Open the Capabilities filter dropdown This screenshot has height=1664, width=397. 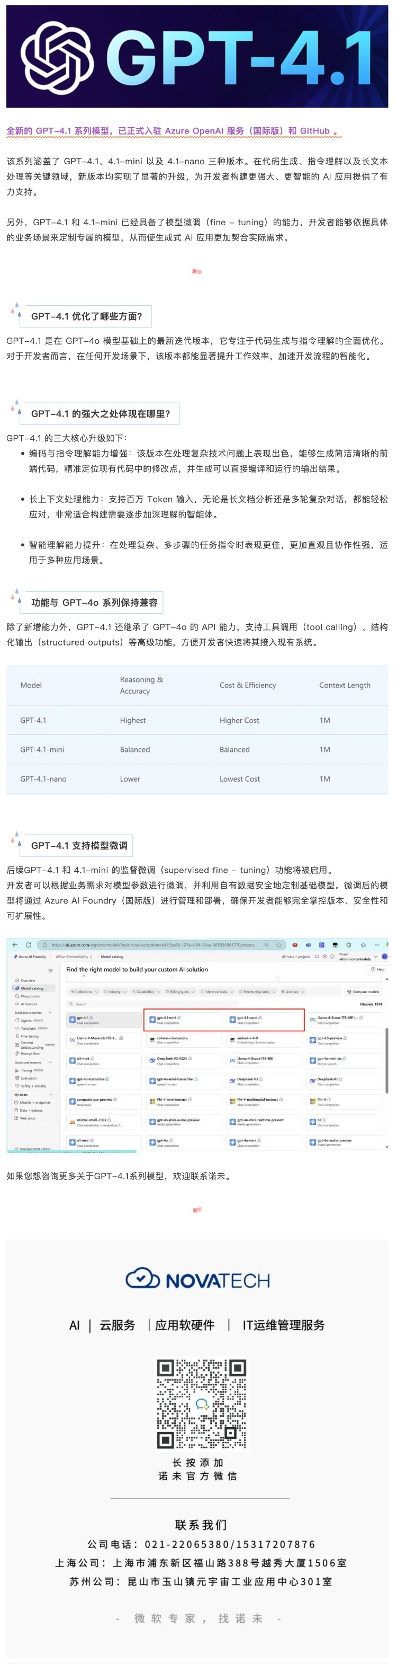(146, 992)
